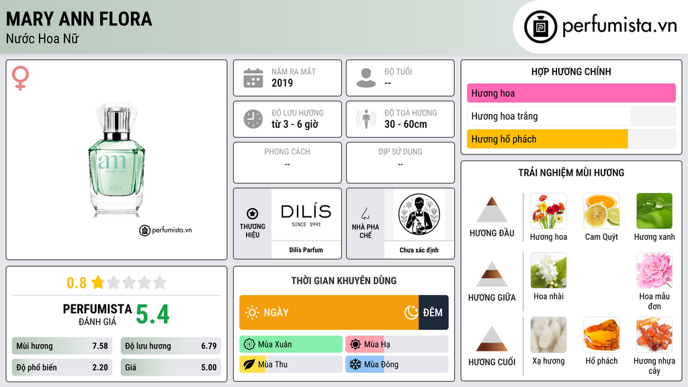
Task: Click the Trải nghiệm mùi hương heading
Action: pyautogui.click(x=571, y=173)
